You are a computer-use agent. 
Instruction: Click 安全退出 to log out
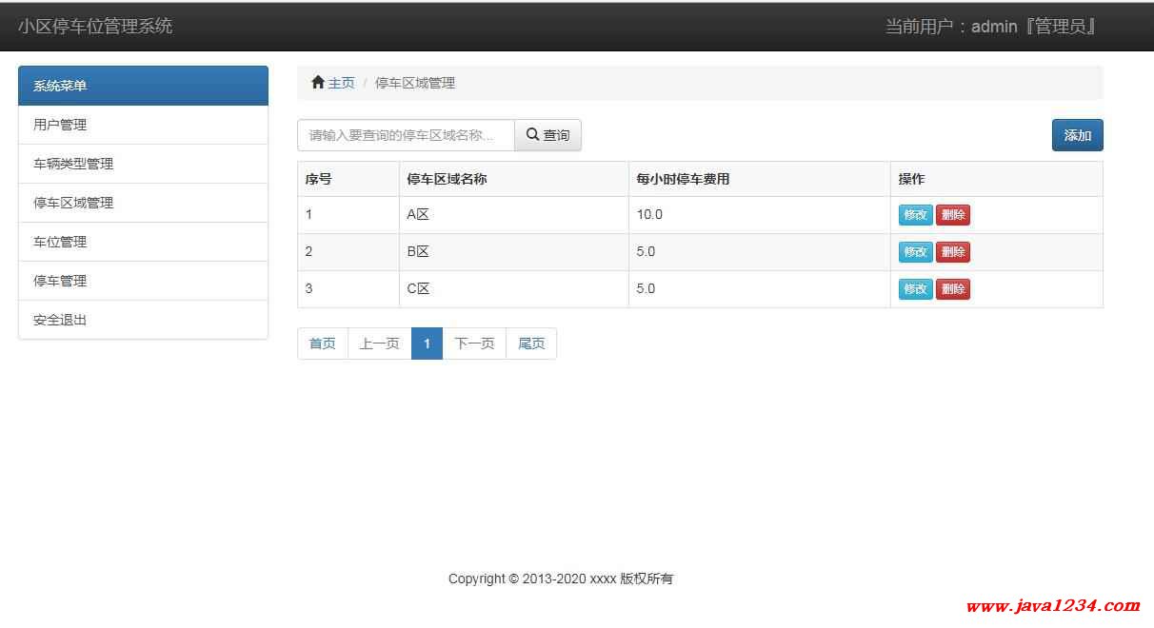click(x=143, y=320)
